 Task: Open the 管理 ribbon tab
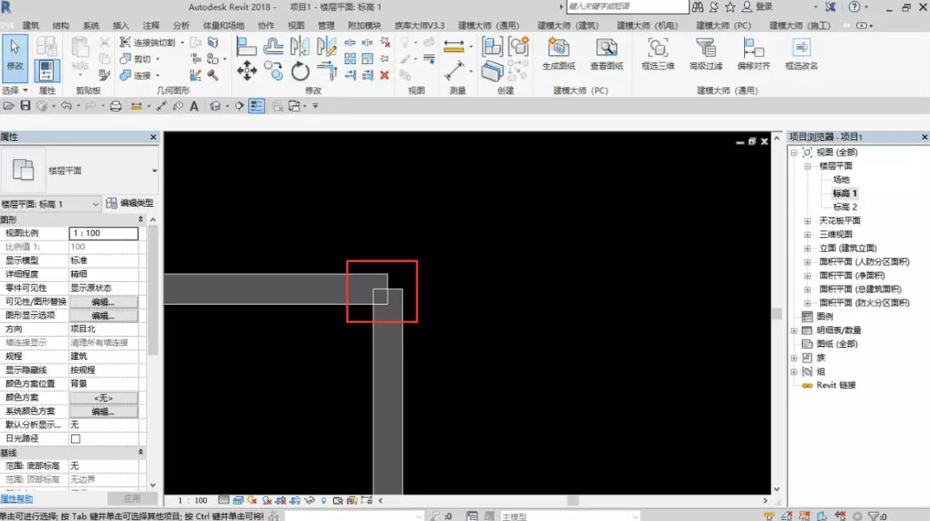pyautogui.click(x=325, y=25)
